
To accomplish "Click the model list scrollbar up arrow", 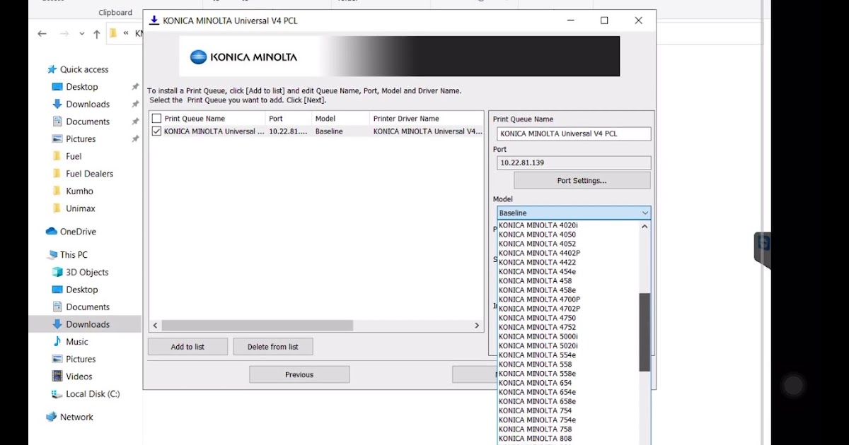I will click(x=645, y=227).
